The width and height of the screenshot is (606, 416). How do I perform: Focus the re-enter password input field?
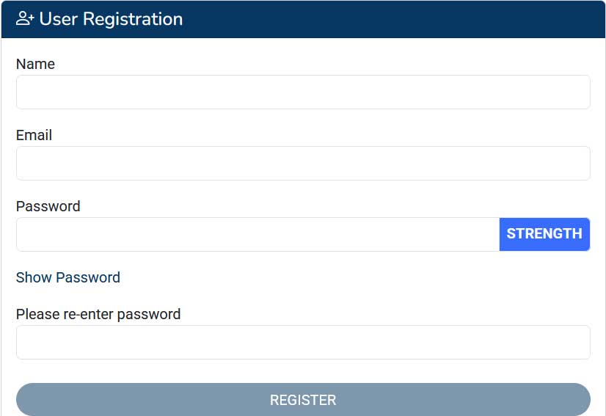(303, 342)
